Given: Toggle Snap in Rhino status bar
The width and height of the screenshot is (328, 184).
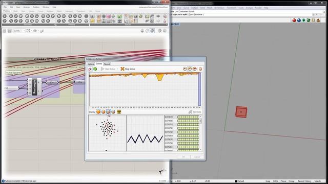Looking at the screenshot, I should click(x=268, y=181).
